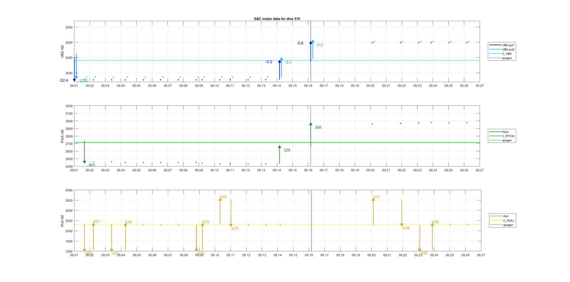
Task: Click the '2400' y-tick on Pitch plot
Action: pyautogui.click(x=69, y=166)
